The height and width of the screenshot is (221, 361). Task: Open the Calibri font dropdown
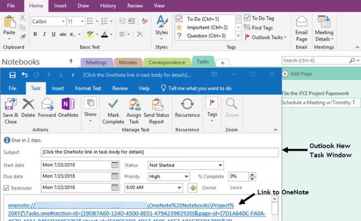click(x=63, y=21)
